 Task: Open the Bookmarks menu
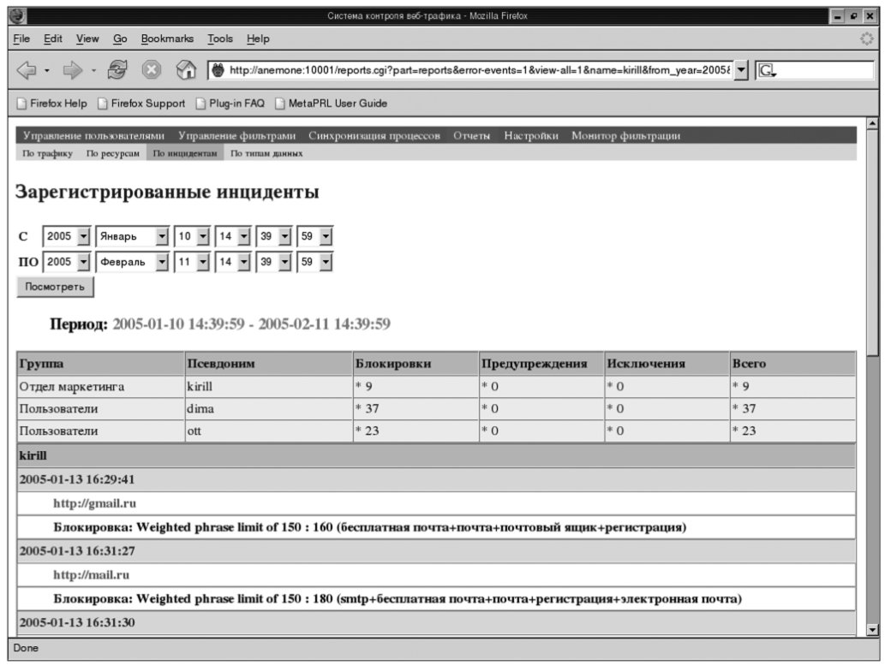coord(167,39)
